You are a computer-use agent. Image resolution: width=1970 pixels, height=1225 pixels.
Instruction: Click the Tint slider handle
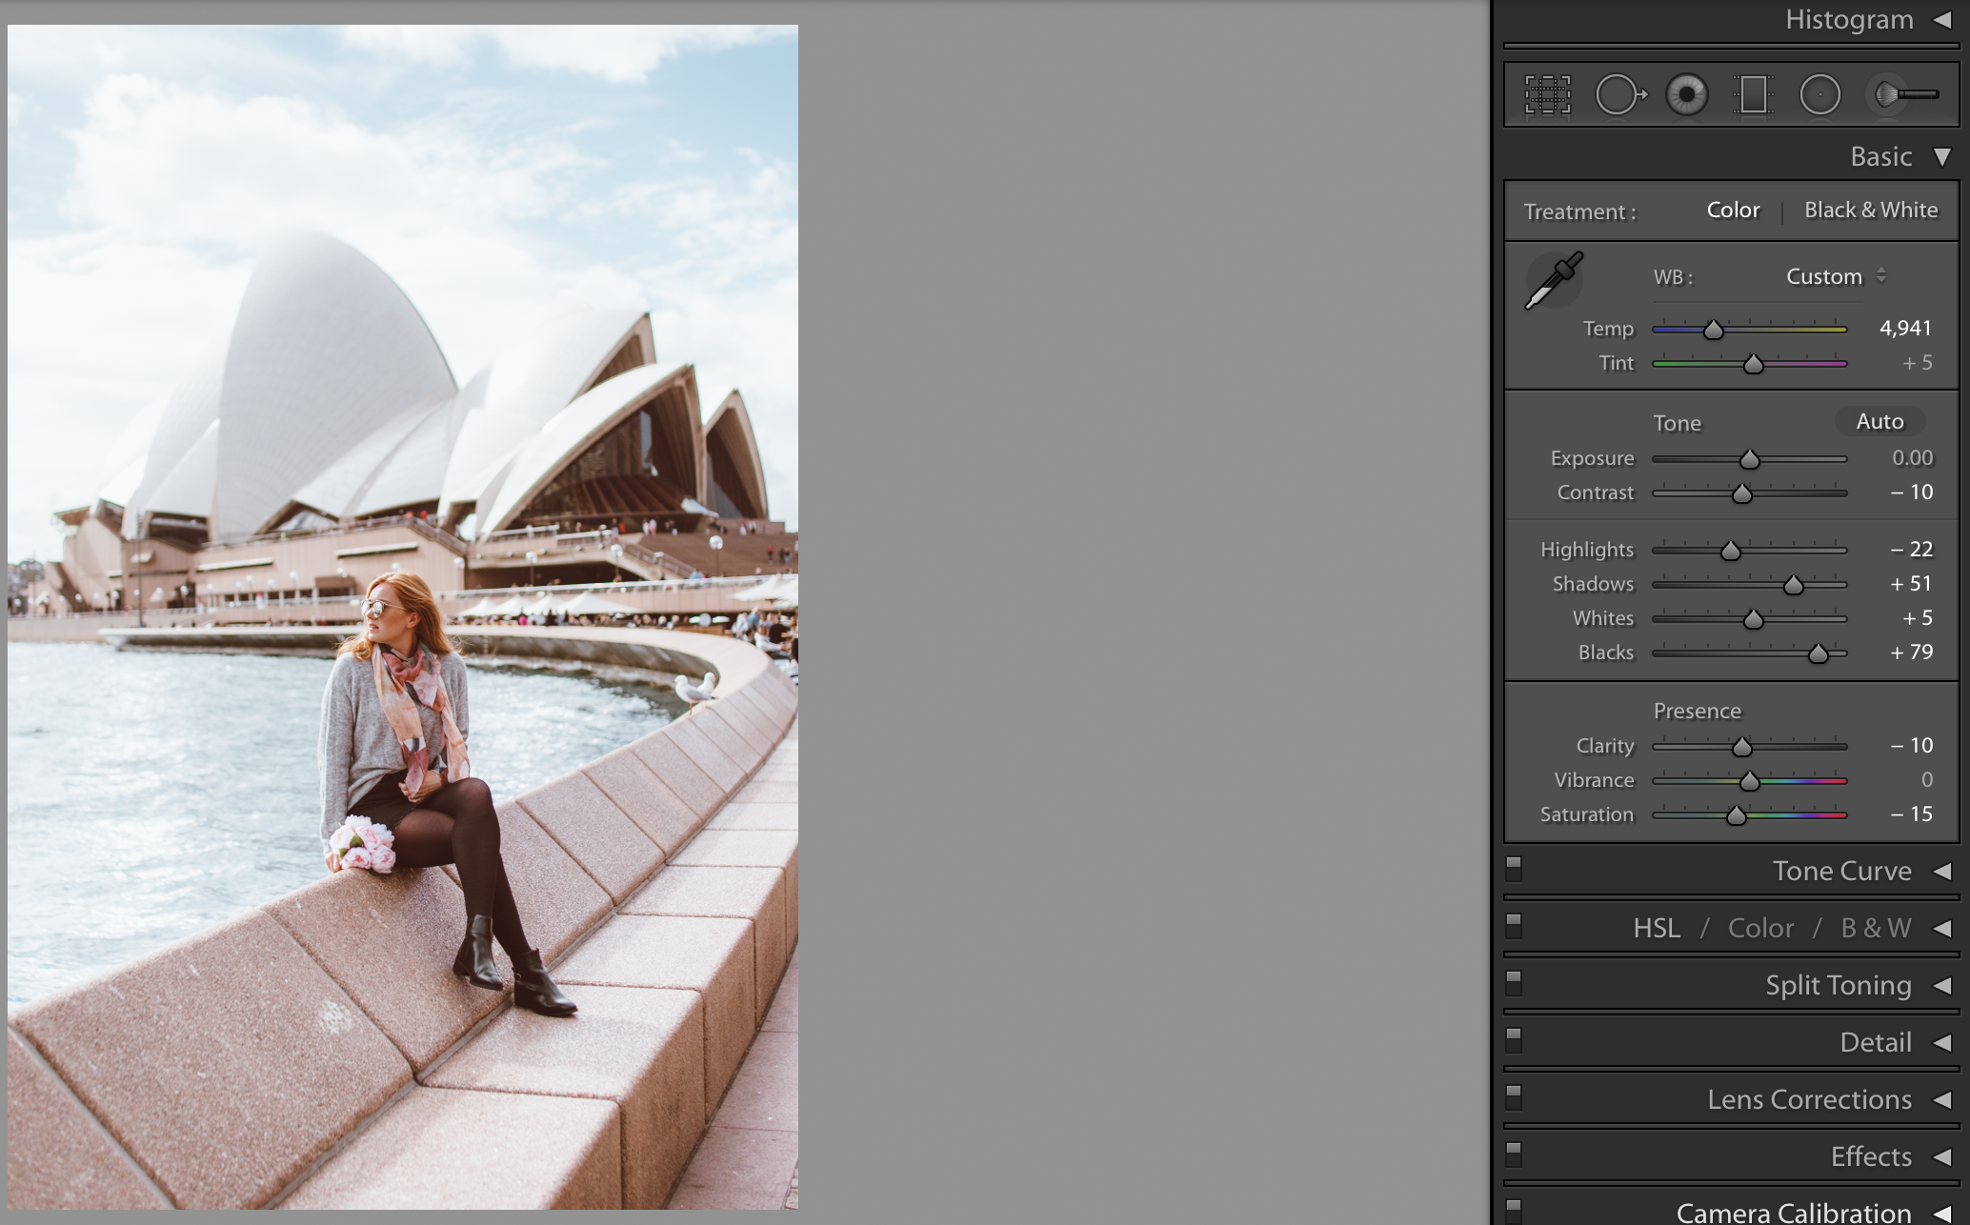pos(1754,364)
